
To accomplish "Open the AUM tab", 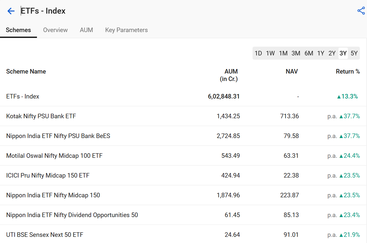I will click(86, 30).
